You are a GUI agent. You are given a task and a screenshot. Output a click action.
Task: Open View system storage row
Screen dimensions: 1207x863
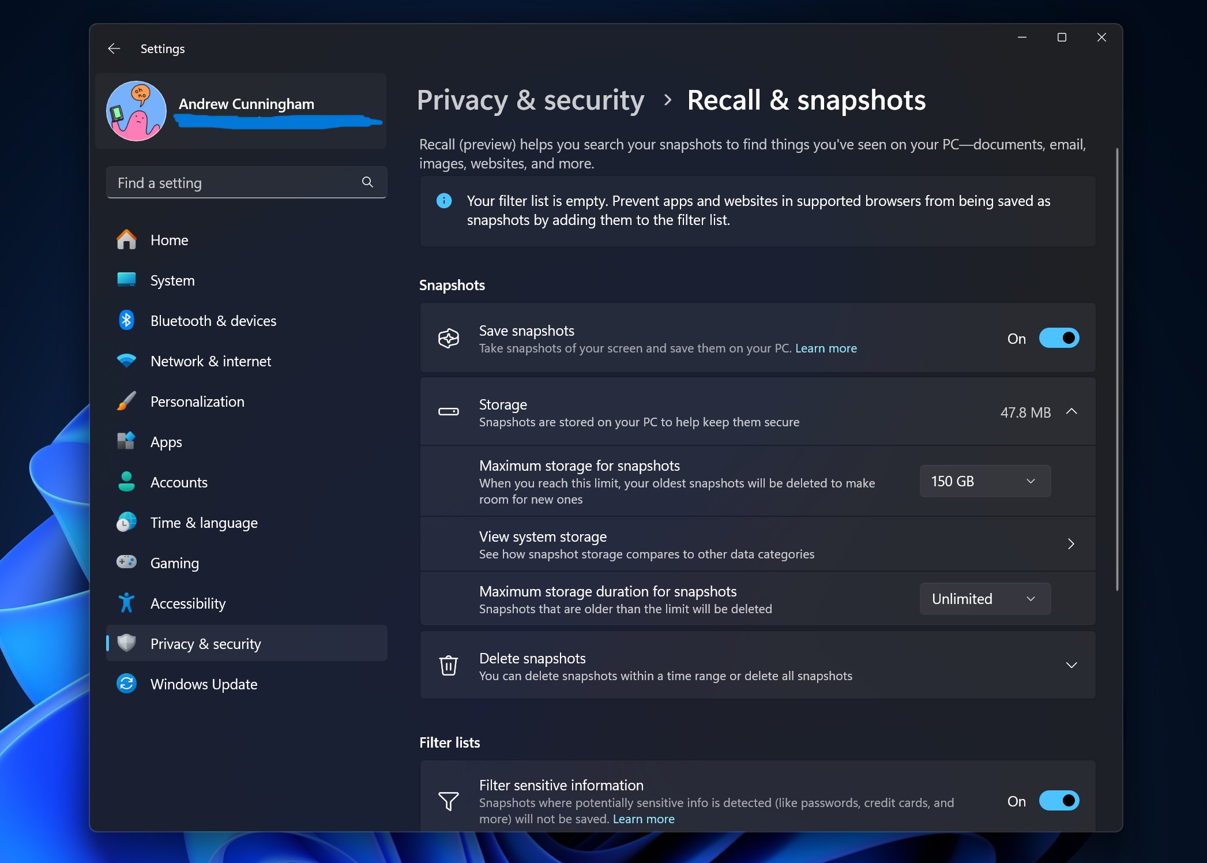pos(758,544)
